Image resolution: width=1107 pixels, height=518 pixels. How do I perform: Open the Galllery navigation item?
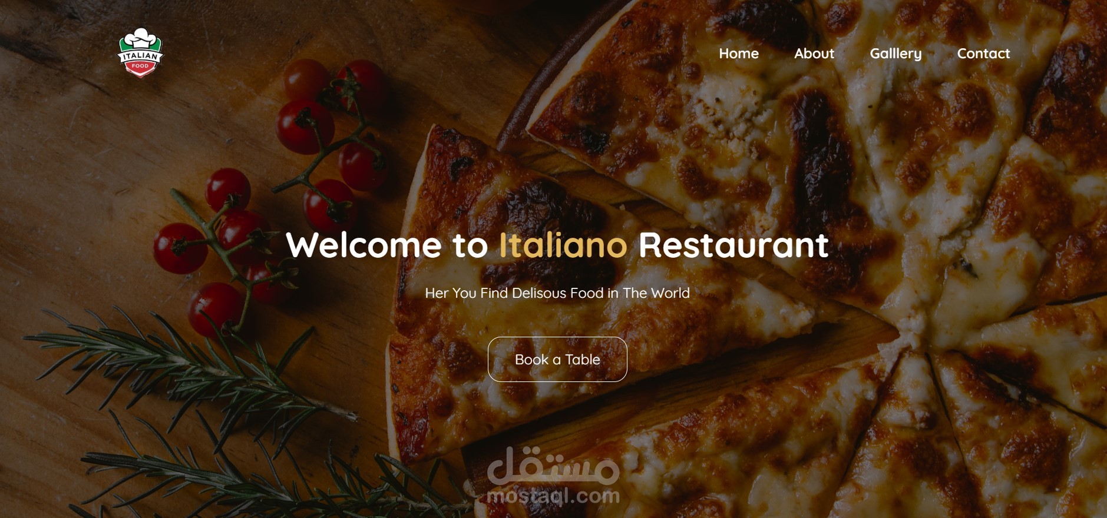895,54
